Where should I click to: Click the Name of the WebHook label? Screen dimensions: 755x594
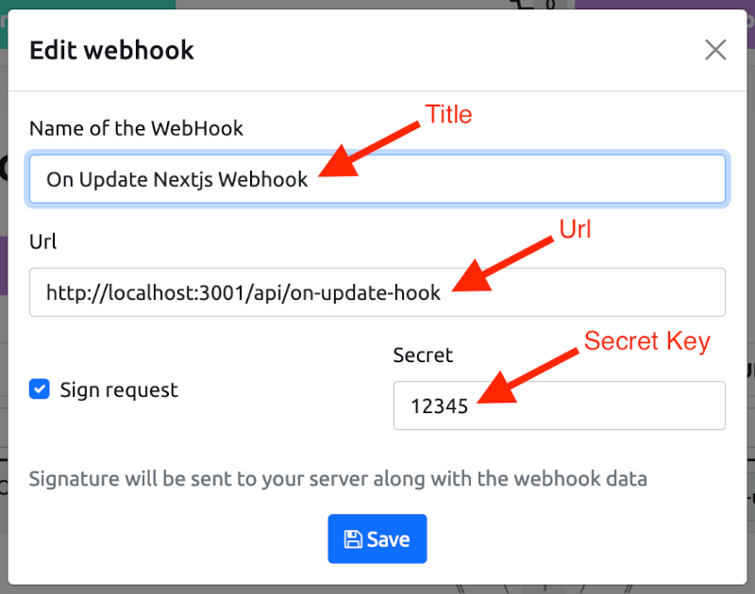point(136,128)
